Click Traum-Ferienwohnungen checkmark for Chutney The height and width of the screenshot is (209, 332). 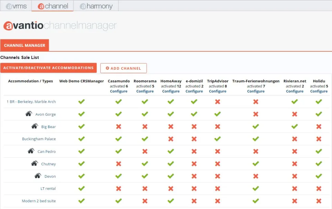tap(256, 163)
